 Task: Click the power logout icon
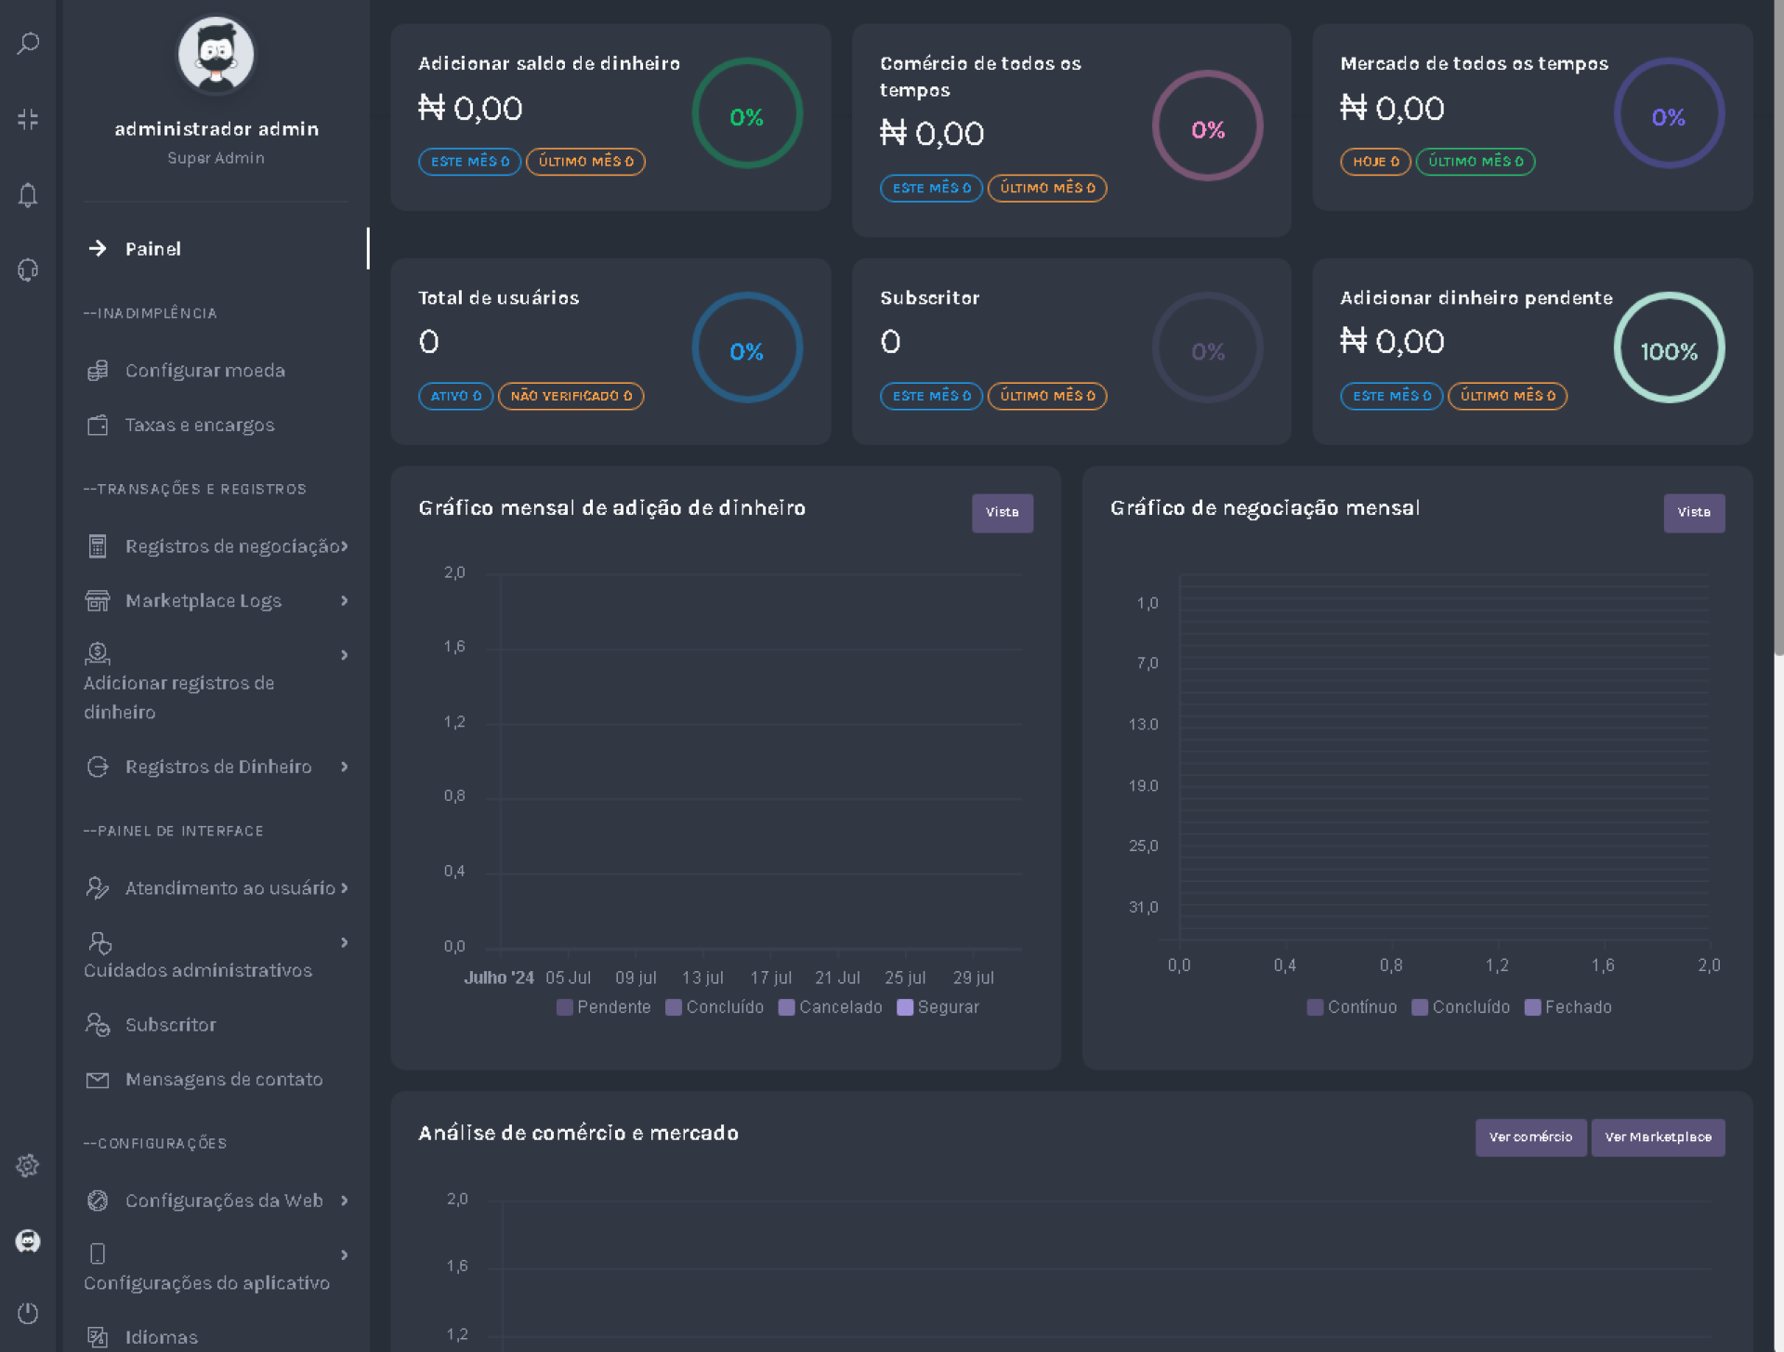[x=28, y=1313]
